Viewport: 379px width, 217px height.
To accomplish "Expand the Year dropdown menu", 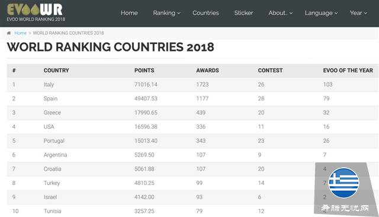I will pos(358,13).
